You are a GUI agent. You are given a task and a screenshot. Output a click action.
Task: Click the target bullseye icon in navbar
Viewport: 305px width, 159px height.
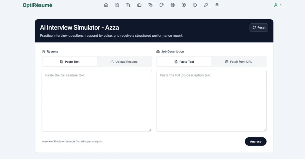(x=173, y=5)
